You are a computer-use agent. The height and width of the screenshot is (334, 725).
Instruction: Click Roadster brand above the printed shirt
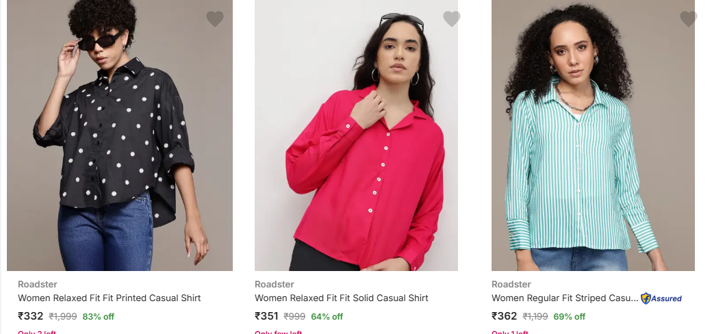point(38,284)
